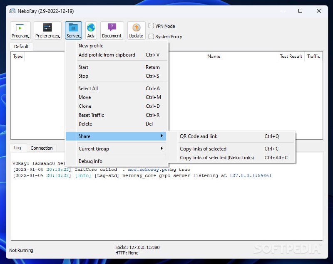
Task: Open Debug Info menu entry
Action: (x=90, y=161)
